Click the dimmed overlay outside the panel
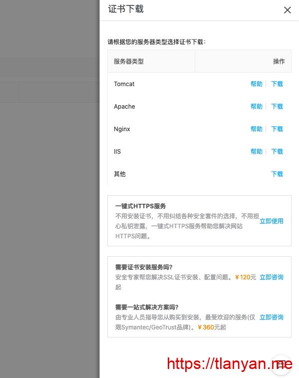299x378 pixels. (x=49, y=189)
